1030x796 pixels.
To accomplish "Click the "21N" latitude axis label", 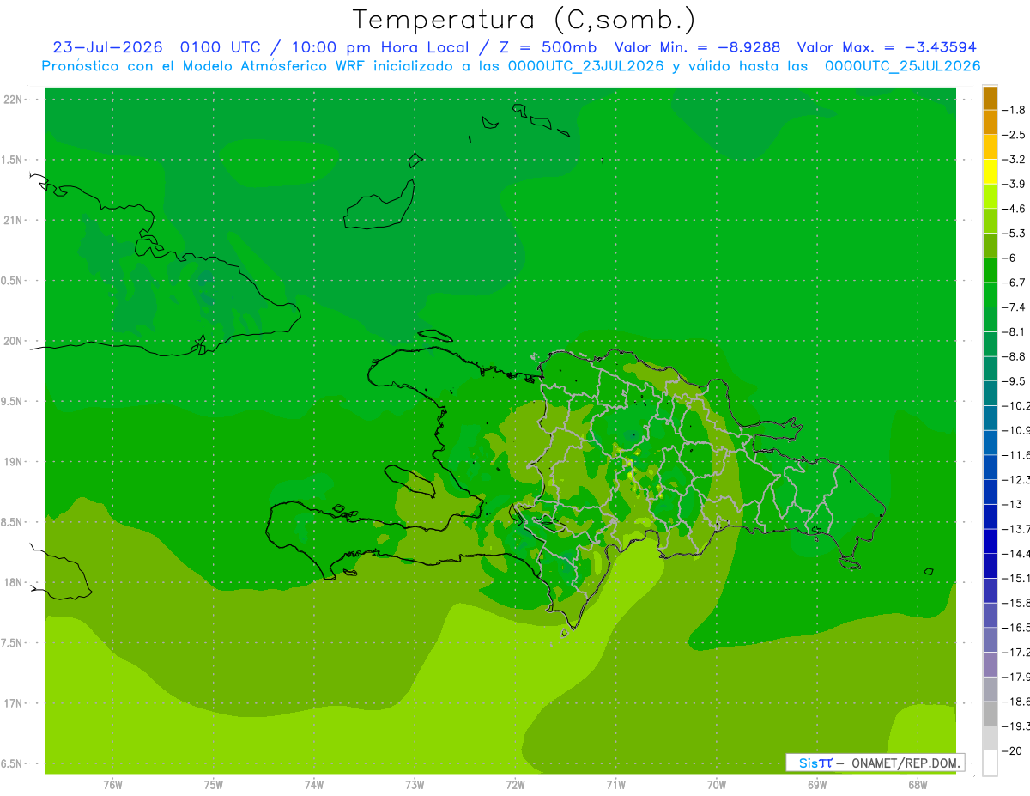I will click(x=14, y=220).
